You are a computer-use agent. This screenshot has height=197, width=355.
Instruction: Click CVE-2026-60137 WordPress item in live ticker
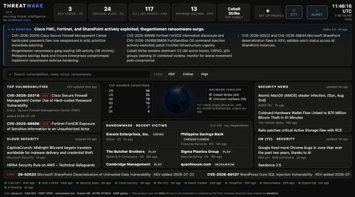click(279, 174)
